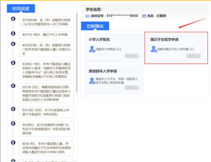Click the arrow marker beside 6月4-9日 entry

(13, 142)
